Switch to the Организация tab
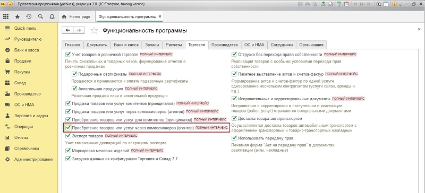This screenshot has height=193, width=425. pyautogui.click(x=311, y=45)
